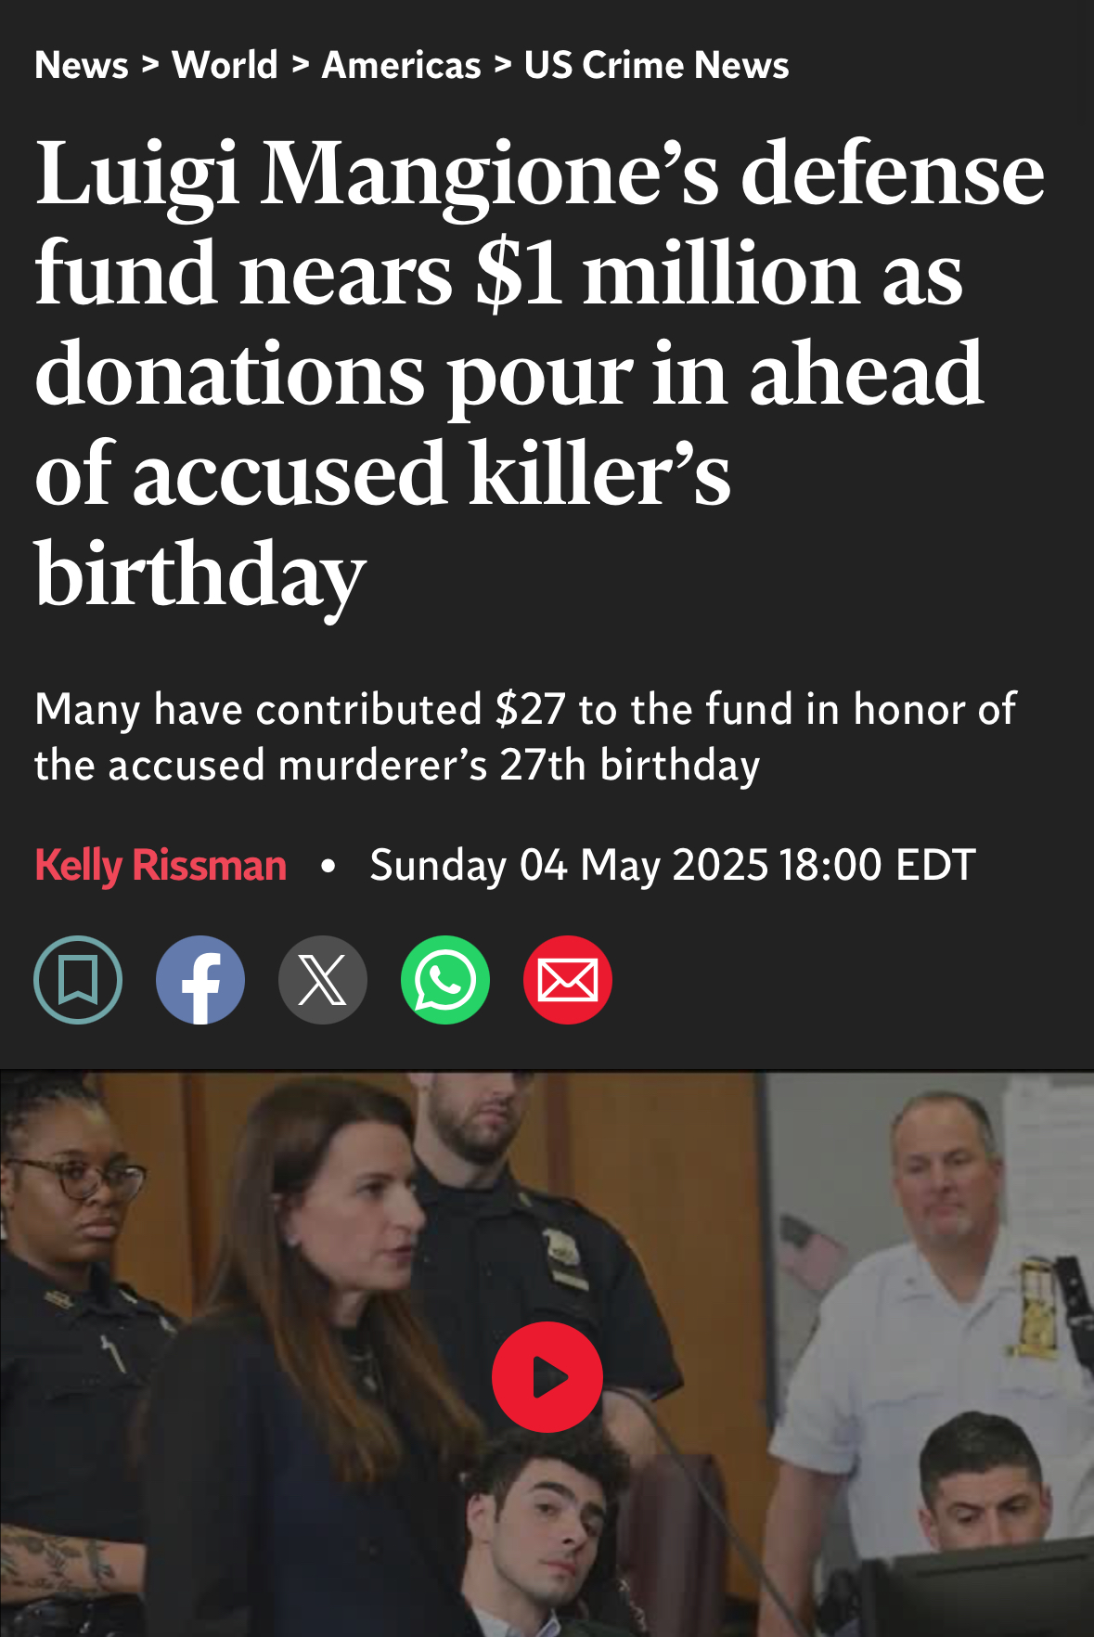This screenshot has width=1094, height=1637.
Task: Click the Sunday 04 May 2025 timestamp
Action: (x=673, y=865)
